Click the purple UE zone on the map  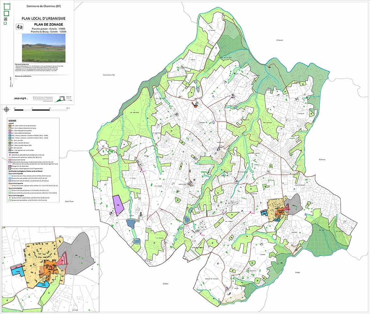tap(117, 205)
